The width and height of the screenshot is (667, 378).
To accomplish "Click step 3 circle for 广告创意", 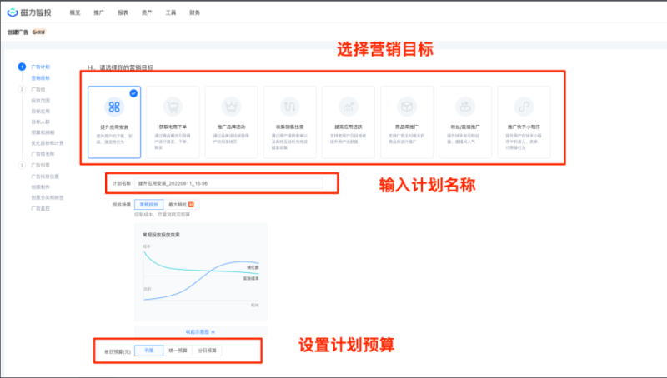I will [x=22, y=165].
